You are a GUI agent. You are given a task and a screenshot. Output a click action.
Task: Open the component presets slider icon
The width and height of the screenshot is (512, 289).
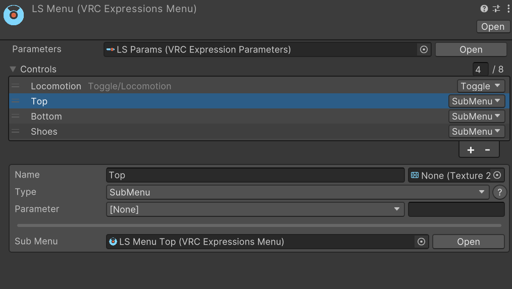tap(496, 9)
